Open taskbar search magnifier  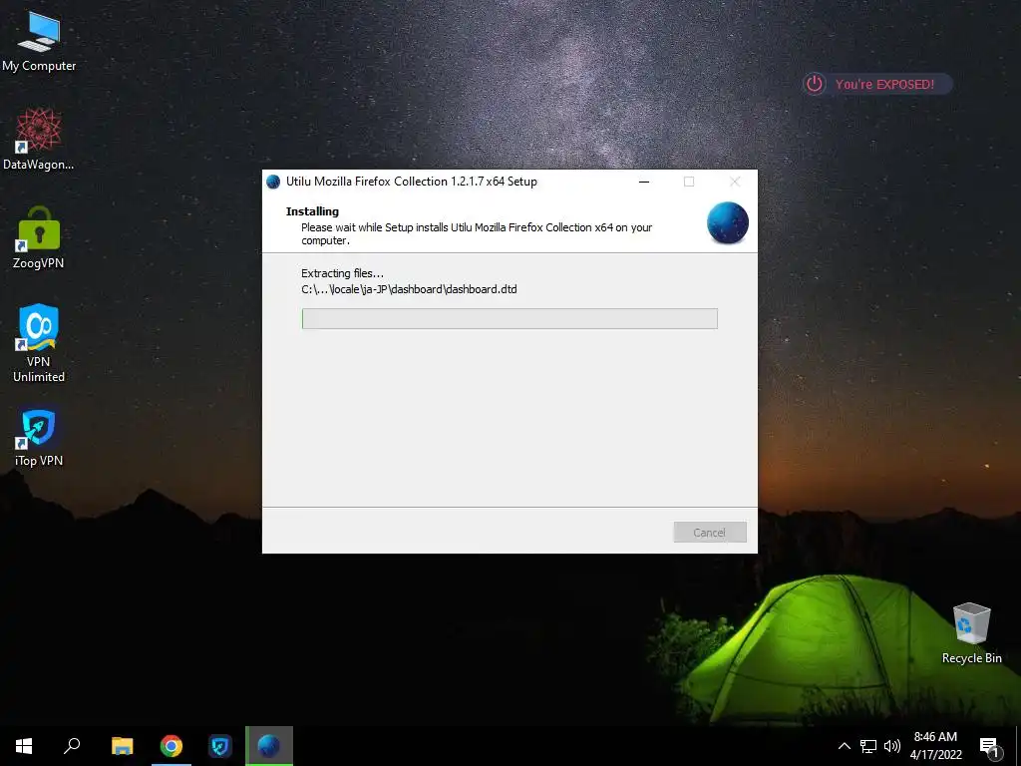(72, 746)
